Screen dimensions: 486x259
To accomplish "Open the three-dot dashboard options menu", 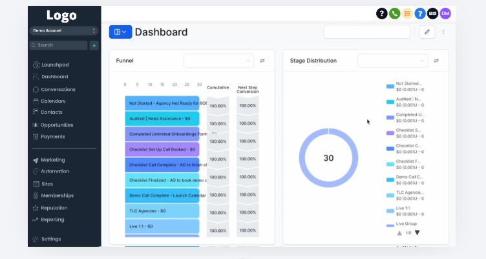I will click(443, 32).
